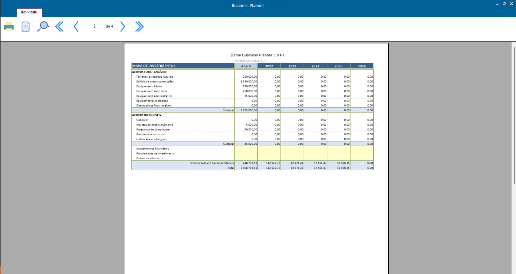Screen dimensions: 516x274
Task: Restore down the Business Planner window
Action: coord(504,4)
